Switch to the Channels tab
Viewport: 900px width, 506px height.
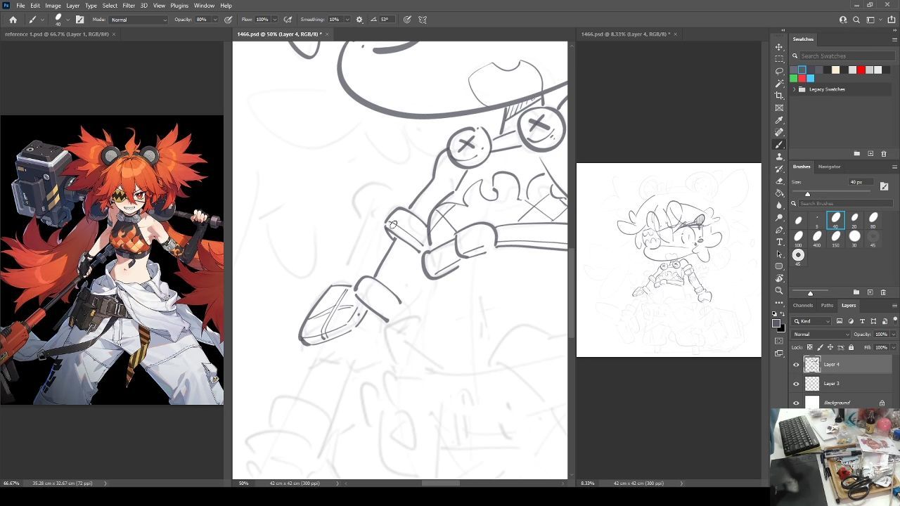tap(803, 305)
